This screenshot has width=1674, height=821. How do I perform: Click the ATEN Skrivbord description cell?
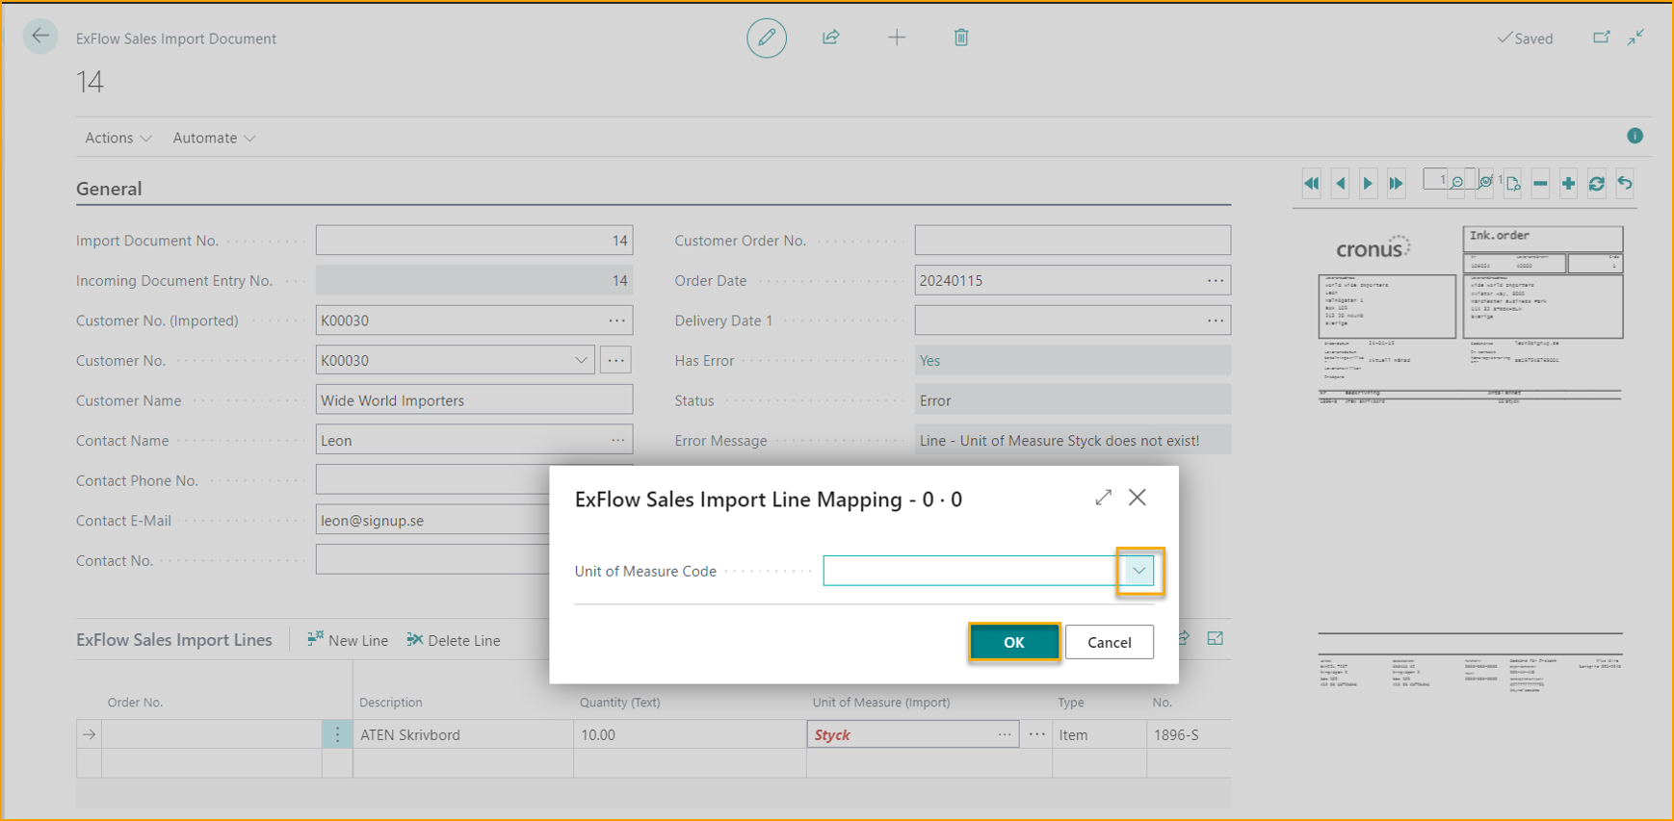point(463,734)
